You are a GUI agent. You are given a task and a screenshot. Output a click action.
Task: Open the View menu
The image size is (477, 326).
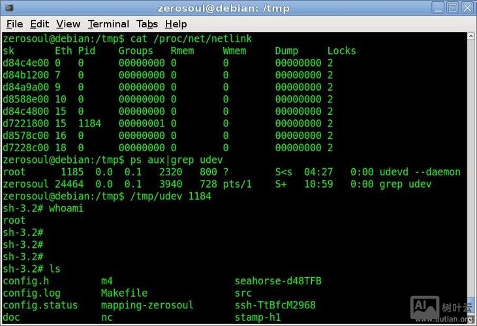point(68,24)
